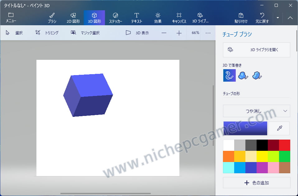Choose the light gray color swatch
This screenshot has width=298, height=196.
pos(240,145)
